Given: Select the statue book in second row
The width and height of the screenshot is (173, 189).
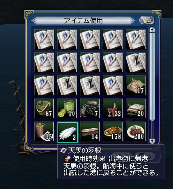Looking at the screenshot, I should [x=136, y=62].
